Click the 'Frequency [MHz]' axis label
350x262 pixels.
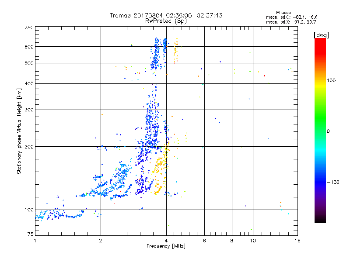tap(166, 246)
